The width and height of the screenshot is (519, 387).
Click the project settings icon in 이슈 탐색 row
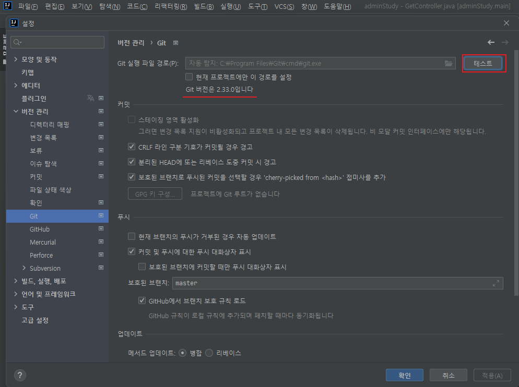[101, 163]
